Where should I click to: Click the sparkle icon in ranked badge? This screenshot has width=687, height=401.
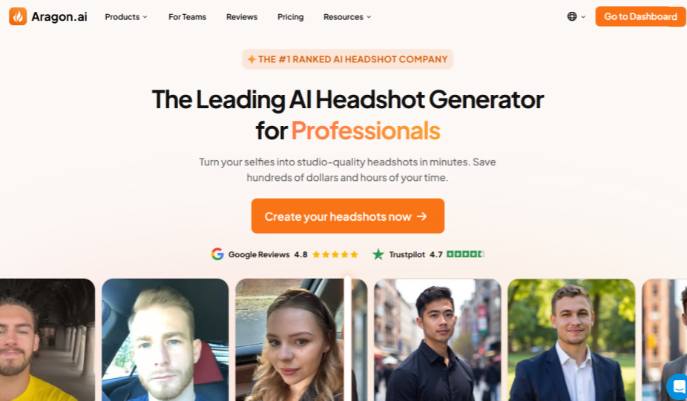252,59
